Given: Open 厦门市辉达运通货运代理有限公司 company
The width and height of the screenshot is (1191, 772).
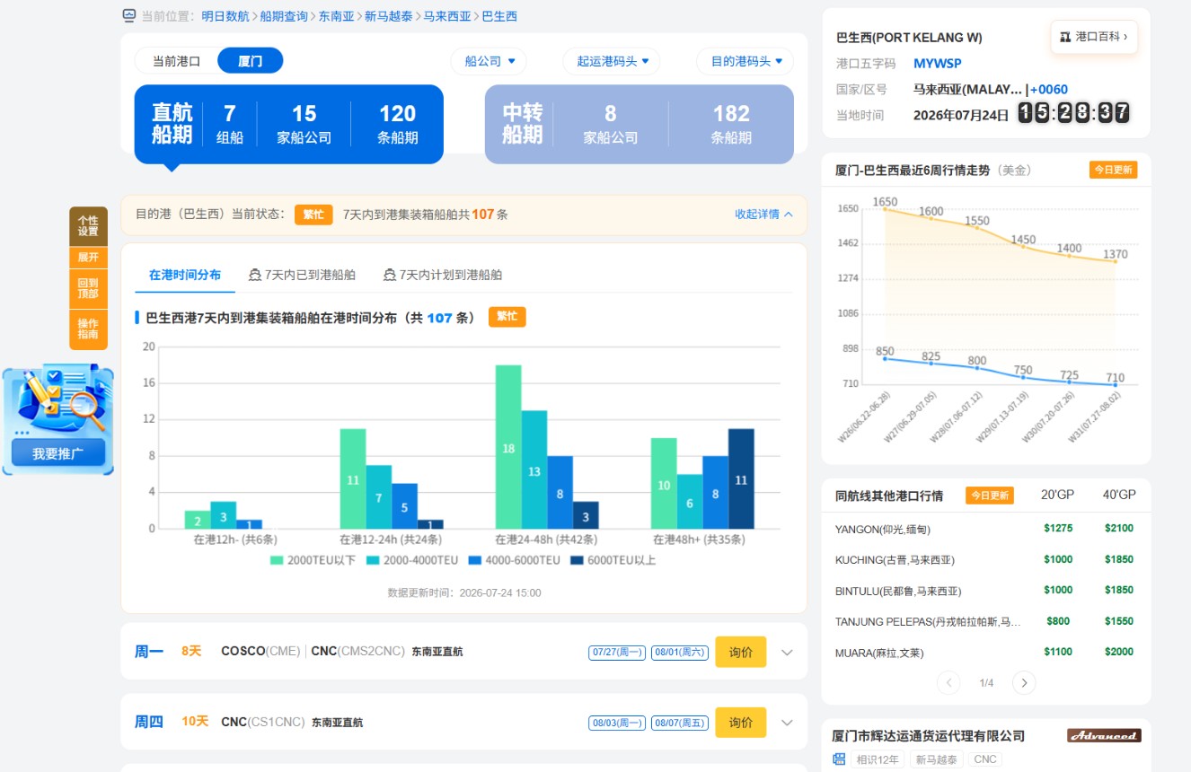Looking at the screenshot, I should (x=929, y=736).
